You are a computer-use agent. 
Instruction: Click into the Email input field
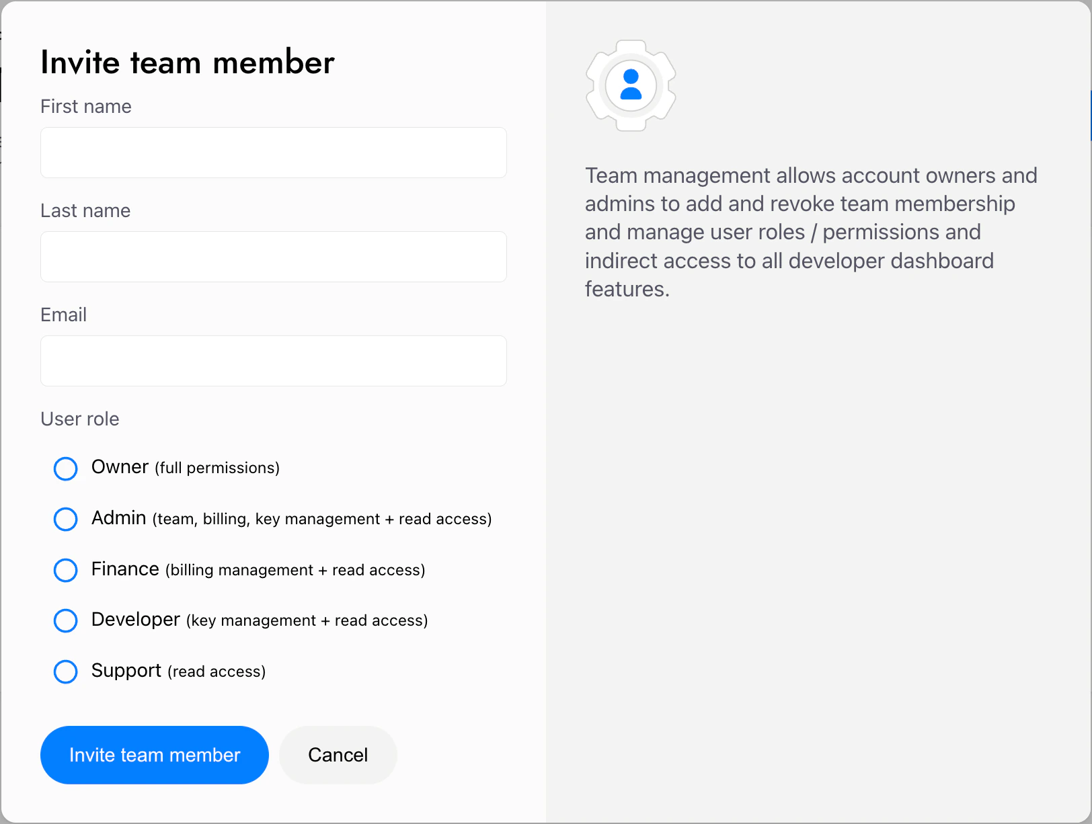tap(273, 361)
